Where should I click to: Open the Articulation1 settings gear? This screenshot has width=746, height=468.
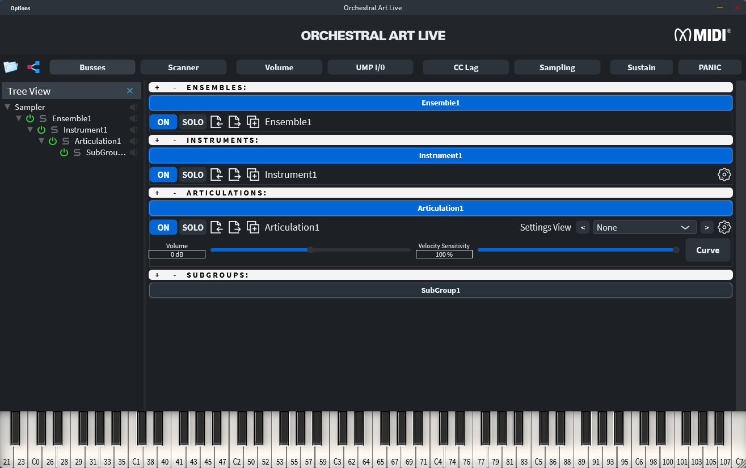coord(724,227)
